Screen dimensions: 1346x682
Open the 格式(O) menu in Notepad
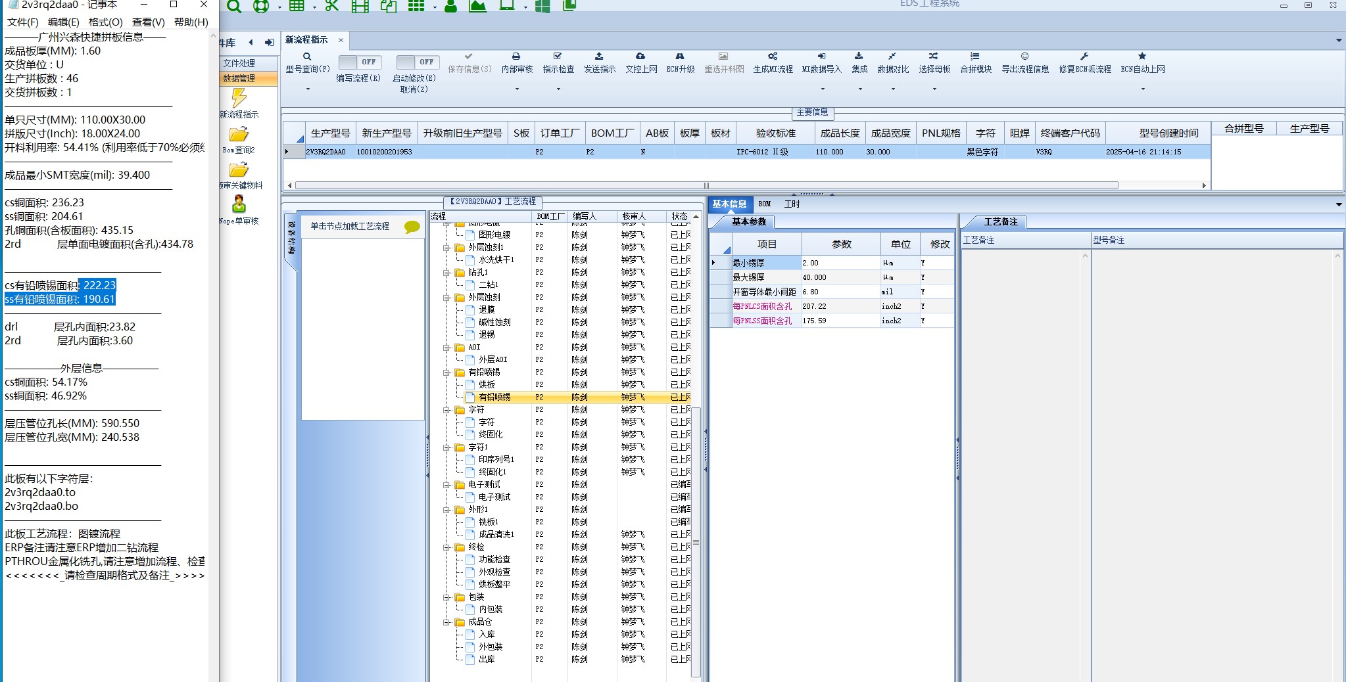(106, 22)
